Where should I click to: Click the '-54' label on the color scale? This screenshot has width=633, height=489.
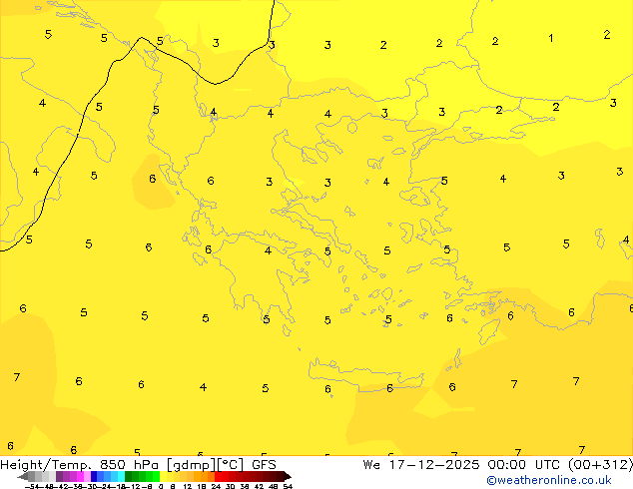32,486
